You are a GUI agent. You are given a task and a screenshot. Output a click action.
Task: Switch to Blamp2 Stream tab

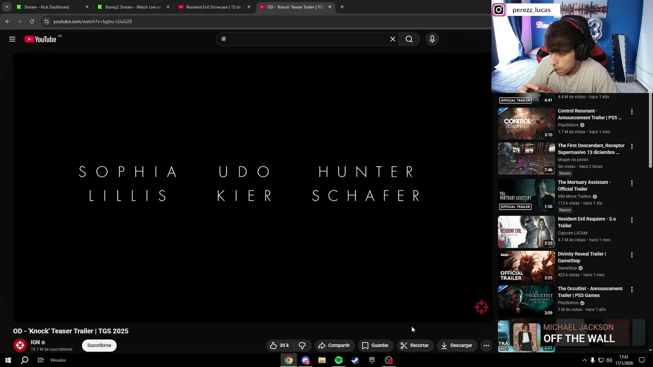(x=133, y=7)
